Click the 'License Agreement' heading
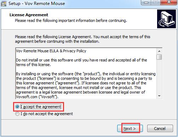 point(29,15)
